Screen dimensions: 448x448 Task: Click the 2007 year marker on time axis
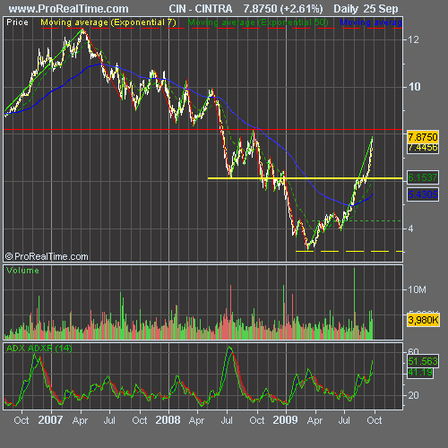pyautogui.click(x=50, y=420)
